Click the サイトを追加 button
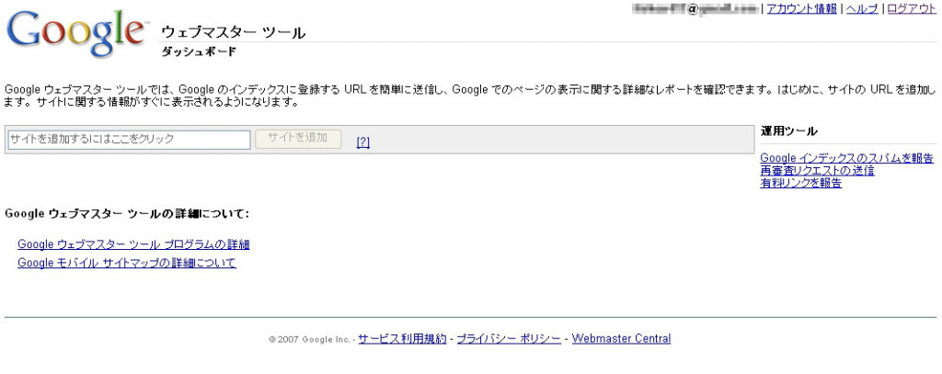Image resolution: width=942 pixels, height=374 pixels. tap(298, 139)
